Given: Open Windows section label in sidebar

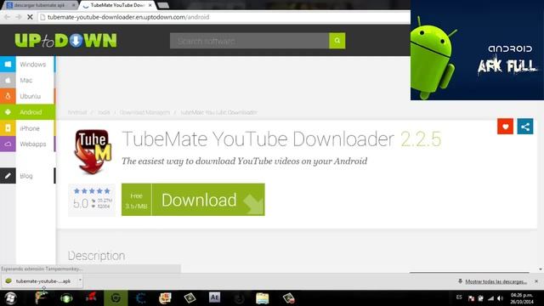Looking at the screenshot, I should click(33, 65).
